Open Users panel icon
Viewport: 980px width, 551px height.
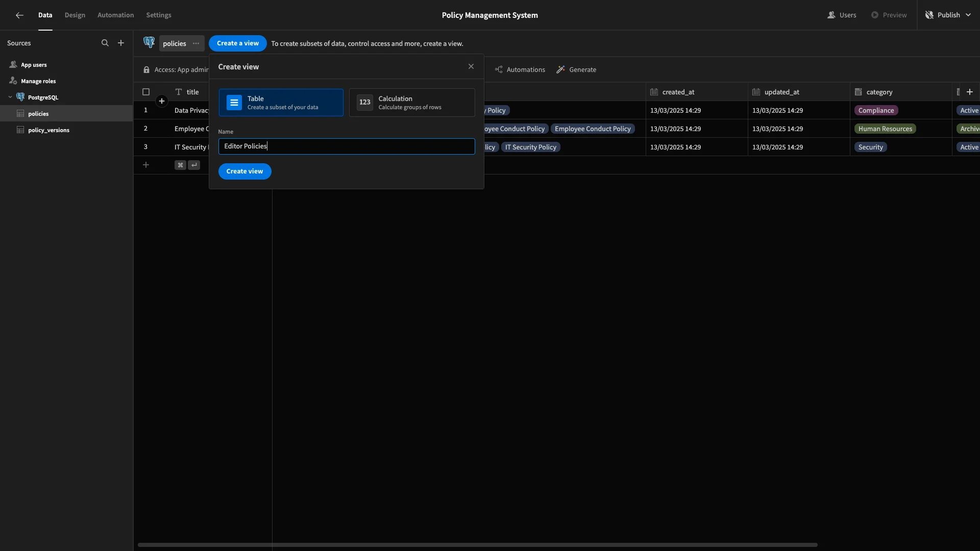click(x=831, y=15)
